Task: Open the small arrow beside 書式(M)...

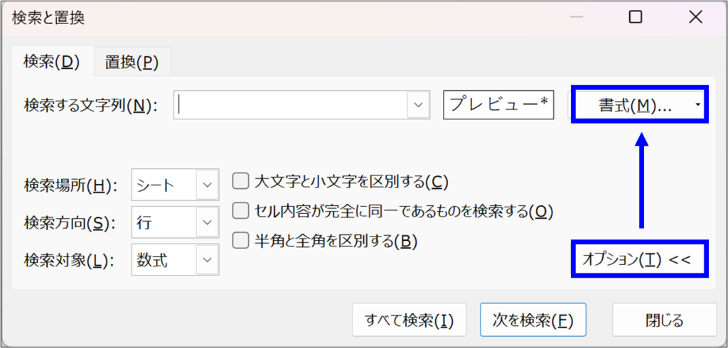Action: (x=698, y=105)
